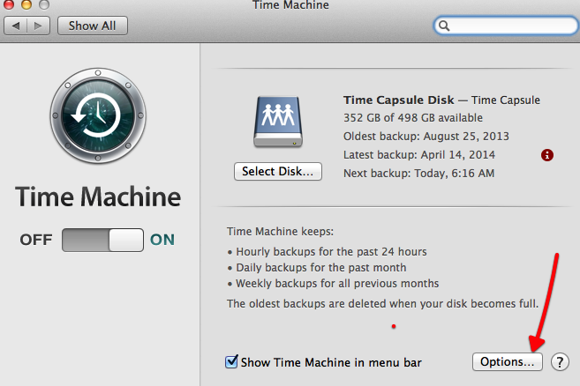Viewport: 580px width, 386px height.
Task: Uncheck Show Time Machine in menu bar
Action: point(232,361)
